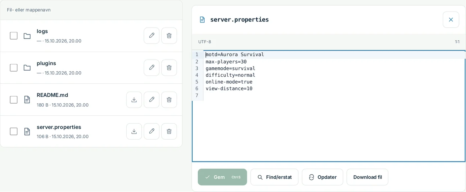Click line number 7 in the gutter
The image size is (466, 192).
coord(197,95)
